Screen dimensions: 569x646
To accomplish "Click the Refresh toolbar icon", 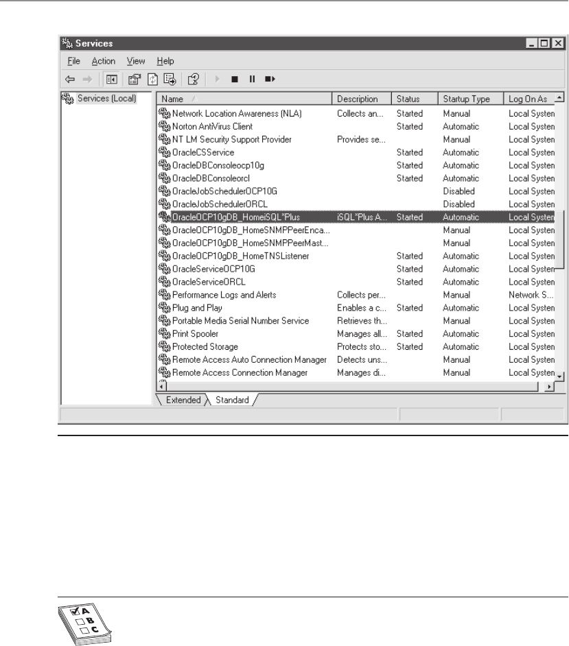I will coord(152,79).
